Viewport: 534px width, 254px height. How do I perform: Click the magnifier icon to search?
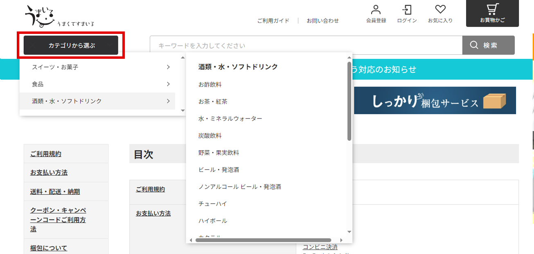coord(473,45)
